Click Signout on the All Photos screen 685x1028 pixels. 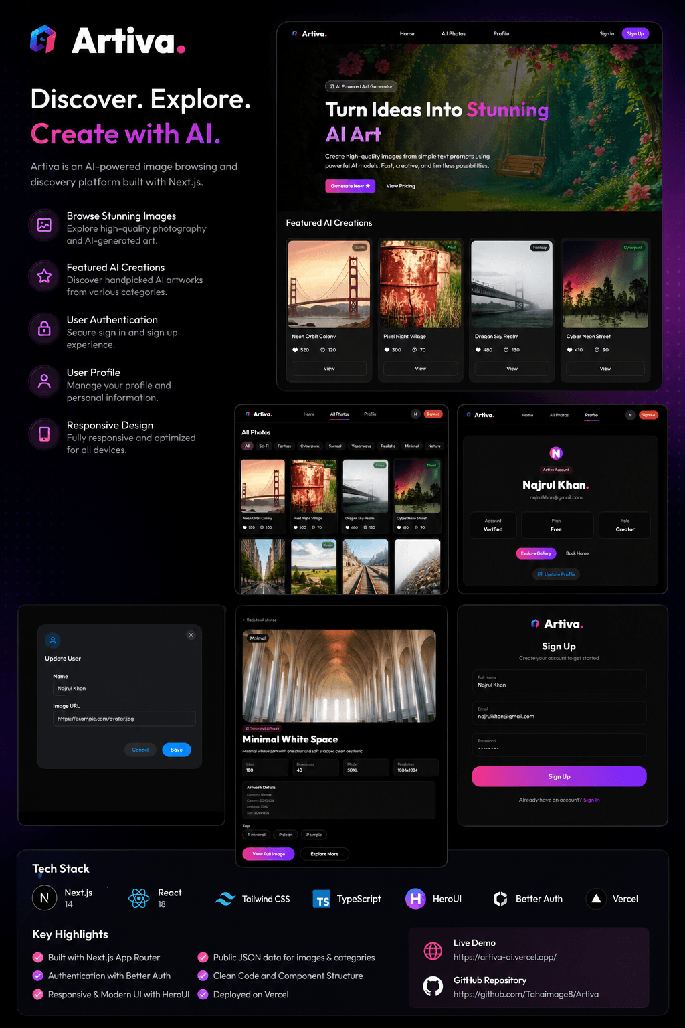click(433, 414)
